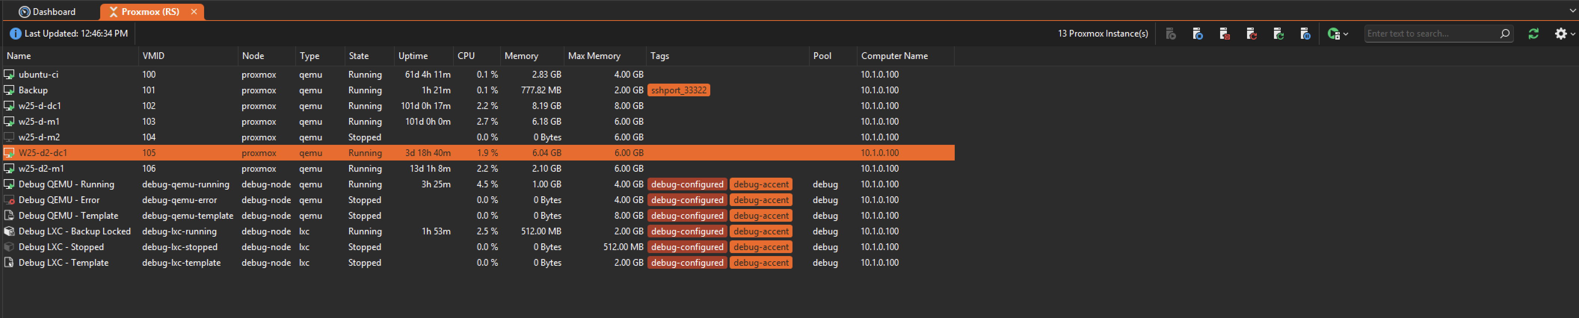Screen dimensions: 1579x318
Task: Click the VM icon beside w25-d-m1
Action: (x=9, y=122)
